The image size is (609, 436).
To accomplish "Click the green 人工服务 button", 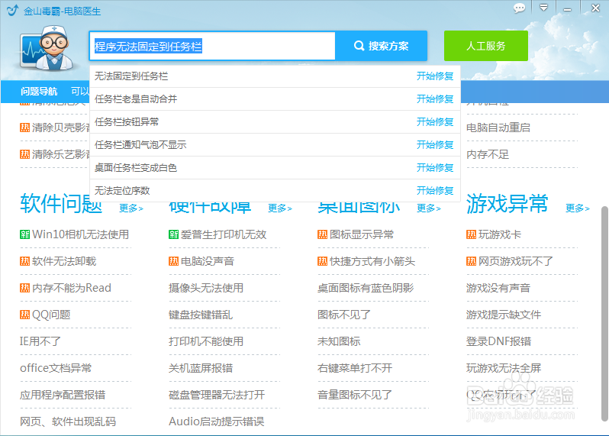I will coord(485,46).
